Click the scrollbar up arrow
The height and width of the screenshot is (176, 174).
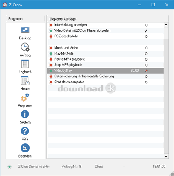click(166, 25)
